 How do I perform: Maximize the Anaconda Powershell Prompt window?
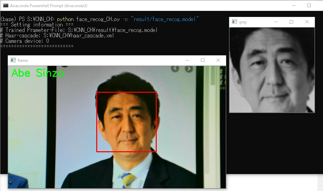pos(309,5)
